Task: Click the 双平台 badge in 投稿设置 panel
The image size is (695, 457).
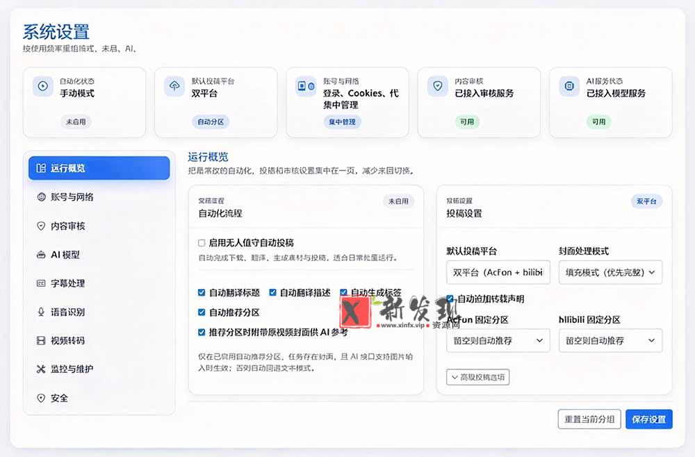Action: [646, 201]
